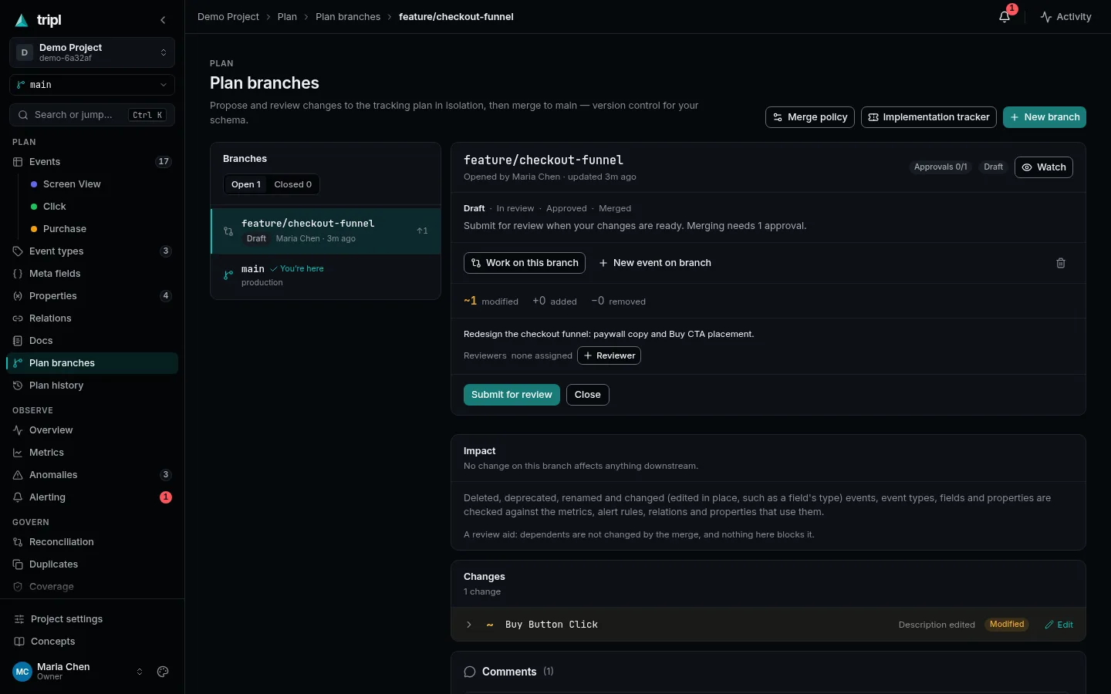The height and width of the screenshot is (694, 1111).
Task: Go to Meta fields
Action: click(92, 274)
